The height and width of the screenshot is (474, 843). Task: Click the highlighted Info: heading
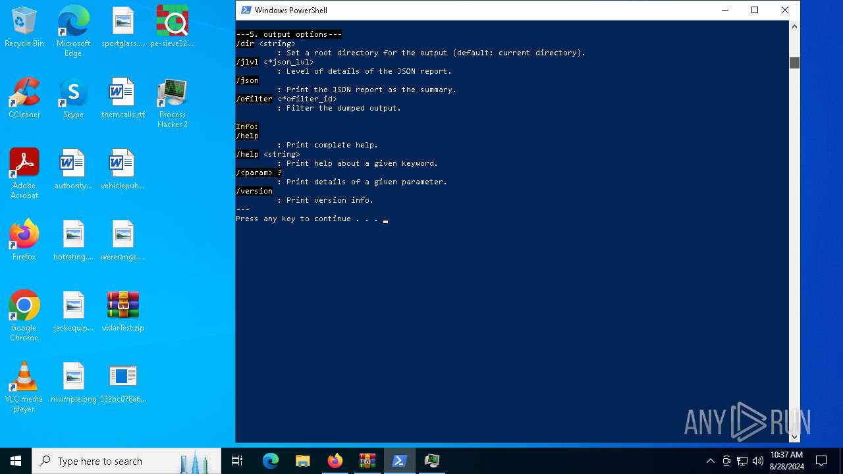[247, 126]
